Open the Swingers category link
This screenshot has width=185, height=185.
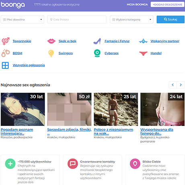point(66,53)
